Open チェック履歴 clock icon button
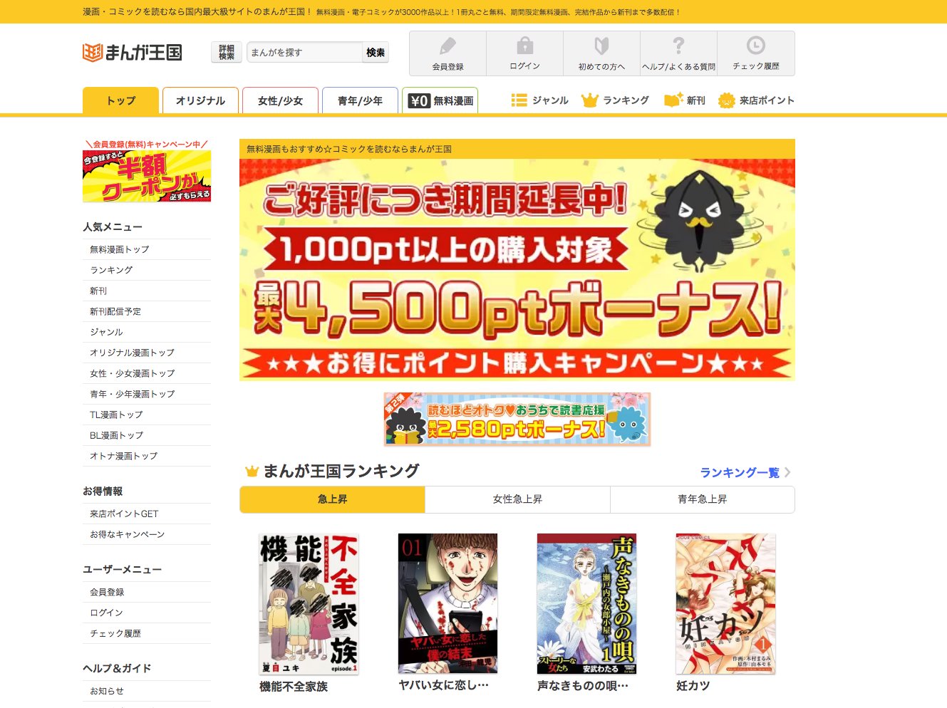 point(755,53)
